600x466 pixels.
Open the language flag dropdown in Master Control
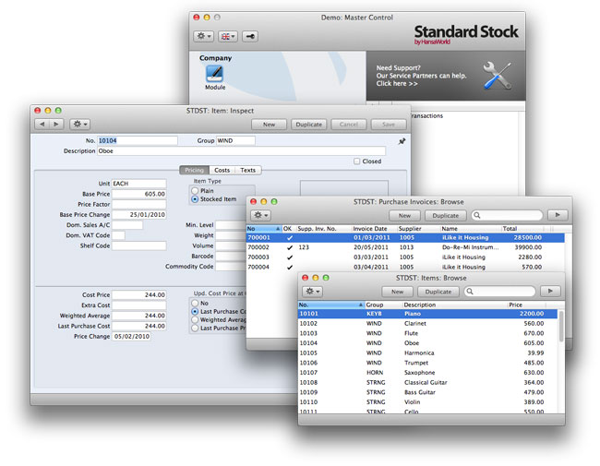click(x=228, y=36)
